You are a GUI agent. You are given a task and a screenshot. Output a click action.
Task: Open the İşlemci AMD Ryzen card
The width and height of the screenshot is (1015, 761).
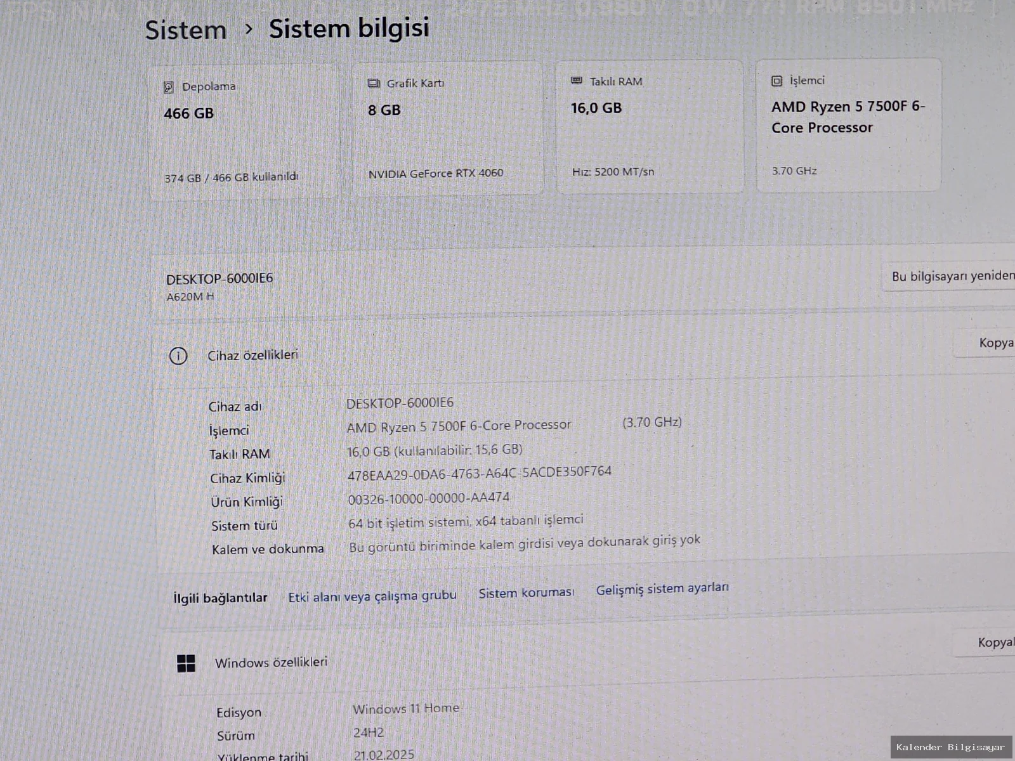[x=849, y=125]
